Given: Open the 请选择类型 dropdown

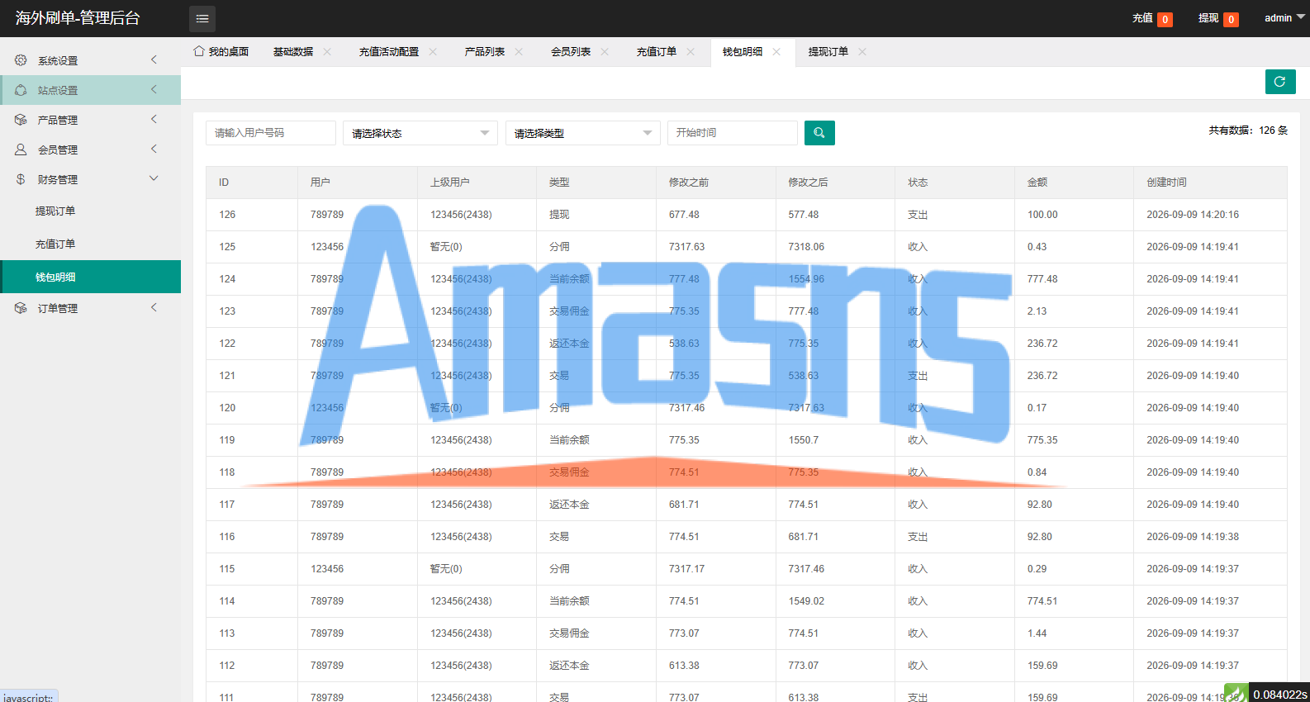Looking at the screenshot, I should click(583, 133).
